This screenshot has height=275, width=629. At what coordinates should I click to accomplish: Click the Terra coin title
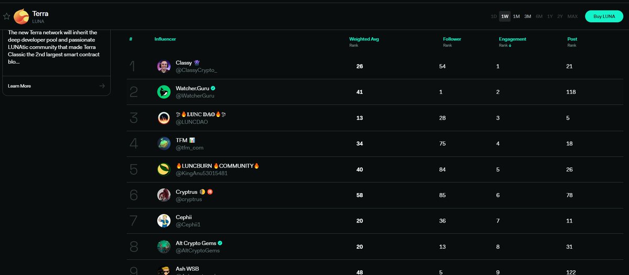[40, 14]
